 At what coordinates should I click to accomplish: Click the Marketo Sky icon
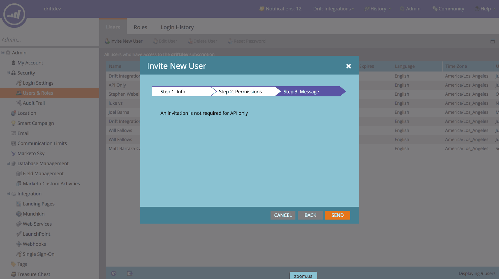click(x=13, y=153)
